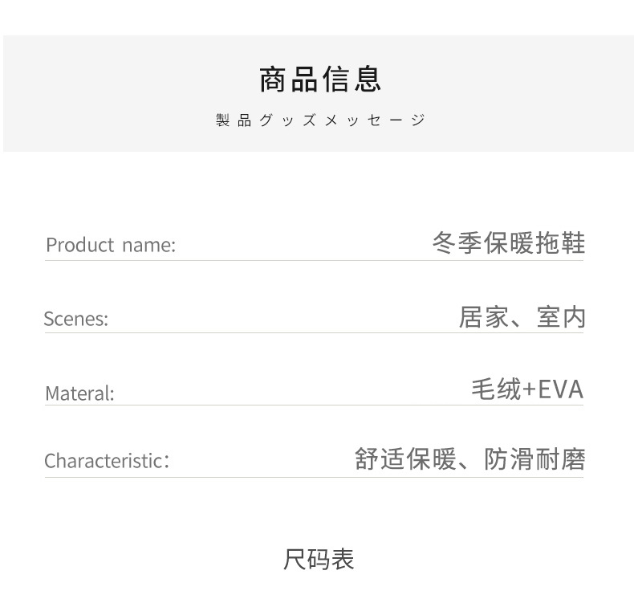The width and height of the screenshot is (634, 599).
Task: Click the underline beneath the Scenes row
Action: 314,332
